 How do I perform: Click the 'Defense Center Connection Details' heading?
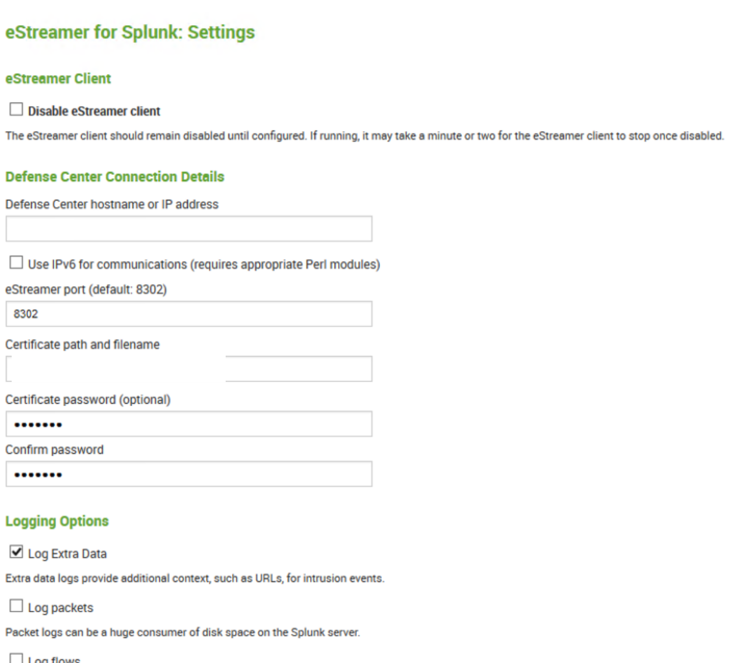pyautogui.click(x=115, y=177)
